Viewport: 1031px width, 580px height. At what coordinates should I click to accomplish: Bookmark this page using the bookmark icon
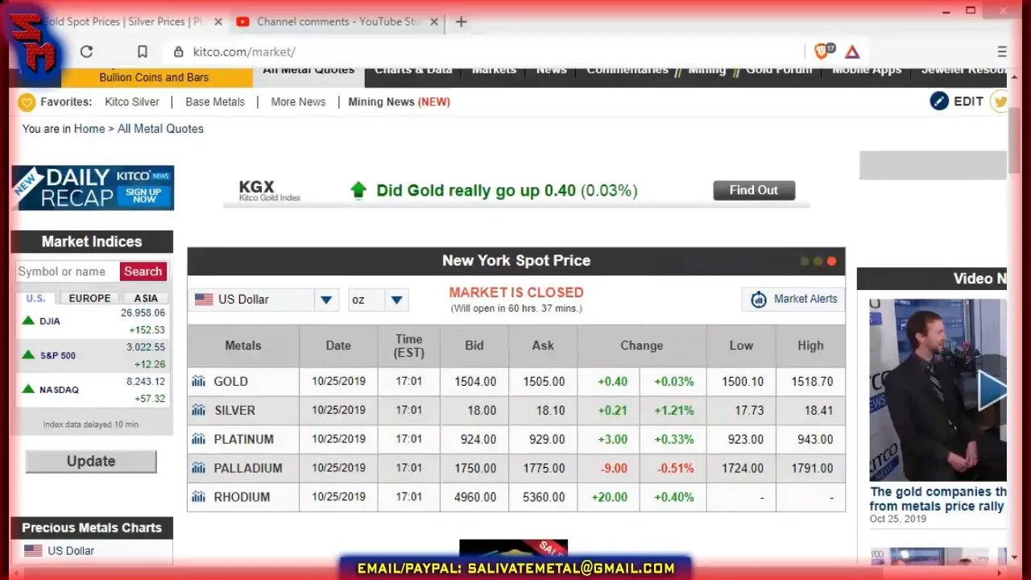142,52
